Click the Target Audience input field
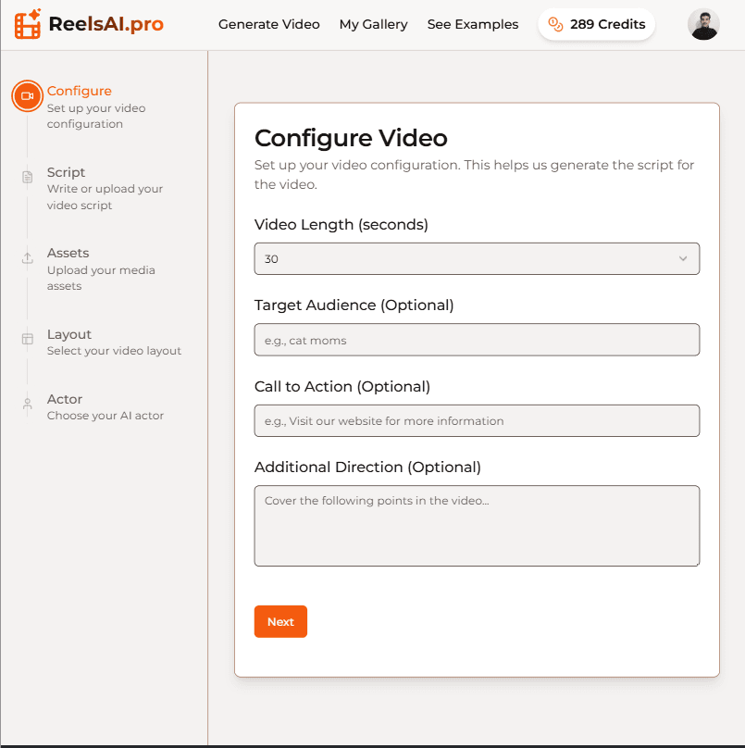 coord(477,340)
